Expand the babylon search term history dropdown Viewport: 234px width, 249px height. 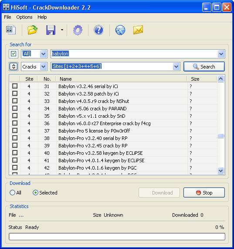tap(221, 54)
